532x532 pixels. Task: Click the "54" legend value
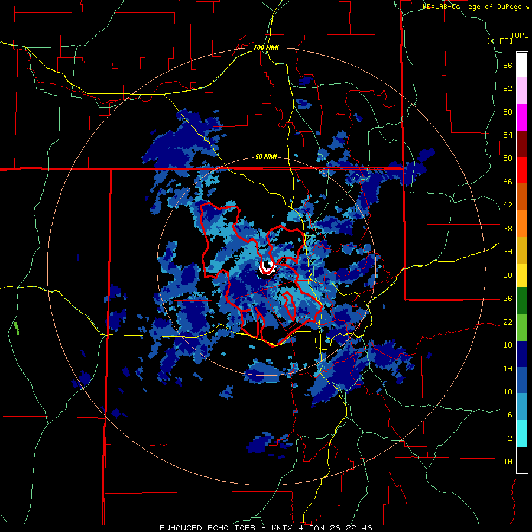pyautogui.click(x=508, y=135)
